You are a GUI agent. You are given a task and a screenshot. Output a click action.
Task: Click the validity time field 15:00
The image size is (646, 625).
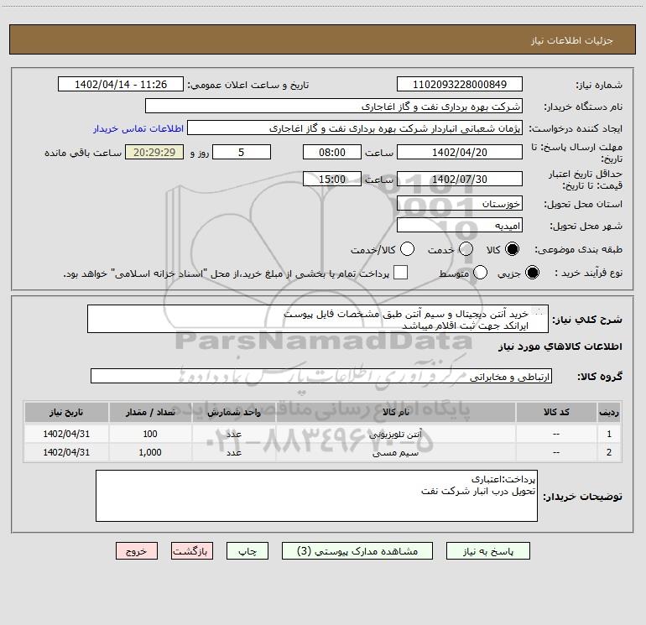pos(332,179)
